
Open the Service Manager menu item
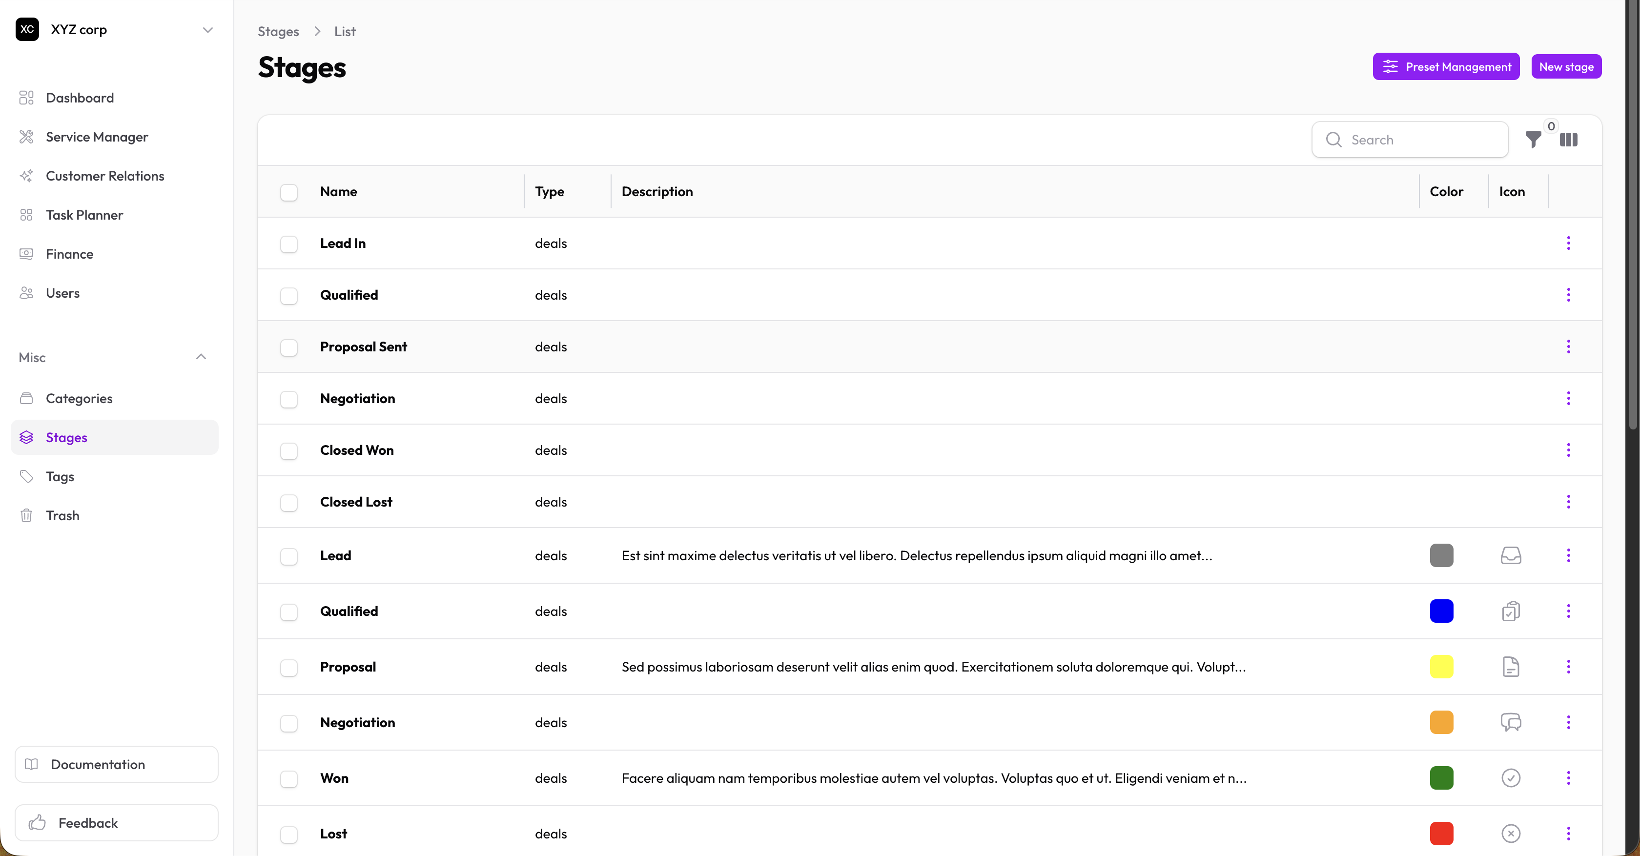coord(115,137)
